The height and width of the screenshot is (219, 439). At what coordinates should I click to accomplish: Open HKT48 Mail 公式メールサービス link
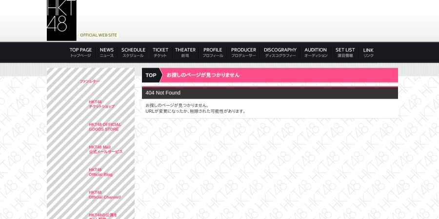(105, 149)
